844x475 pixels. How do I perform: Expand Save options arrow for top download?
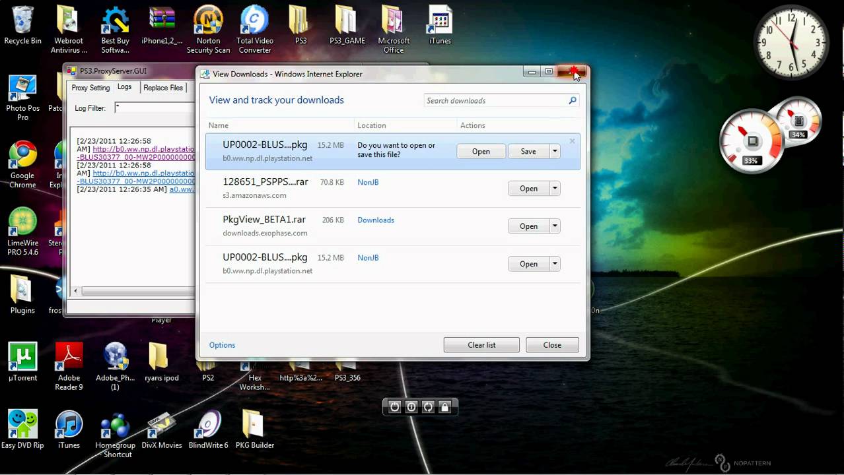[x=555, y=151]
